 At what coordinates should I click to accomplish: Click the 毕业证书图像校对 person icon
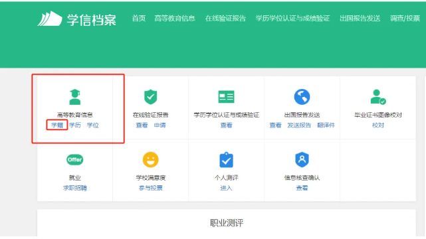click(x=378, y=97)
